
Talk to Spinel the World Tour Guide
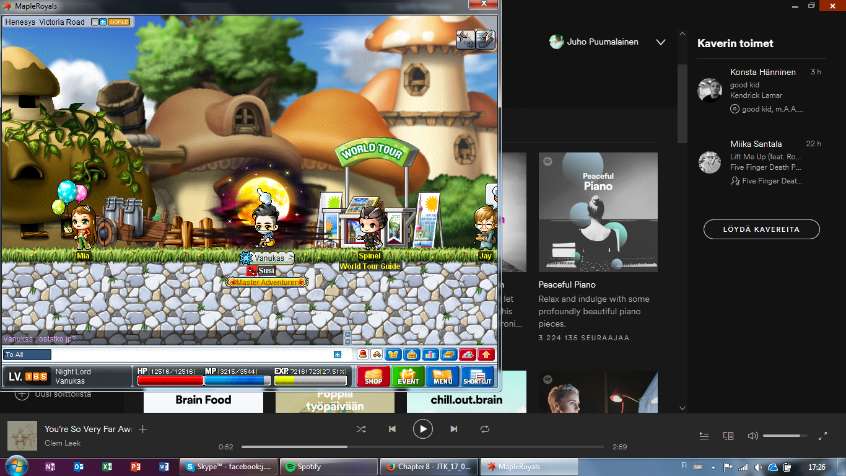pos(372,228)
